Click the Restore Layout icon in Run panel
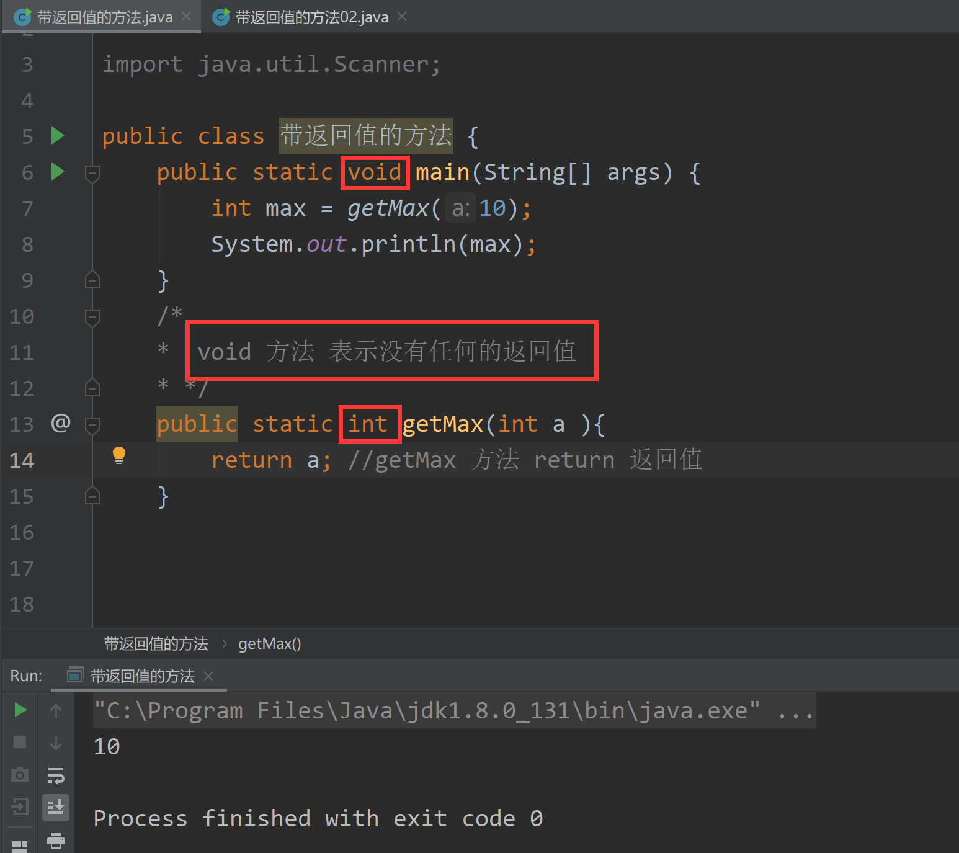This screenshot has width=959, height=853. pos(20,846)
